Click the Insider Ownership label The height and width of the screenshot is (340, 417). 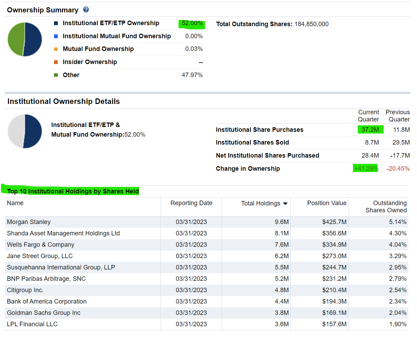click(90, 62)
